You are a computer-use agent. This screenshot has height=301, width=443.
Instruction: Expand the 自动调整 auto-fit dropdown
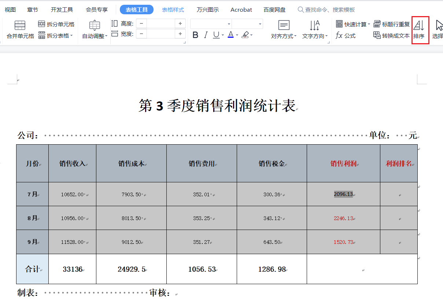(95, 36)
